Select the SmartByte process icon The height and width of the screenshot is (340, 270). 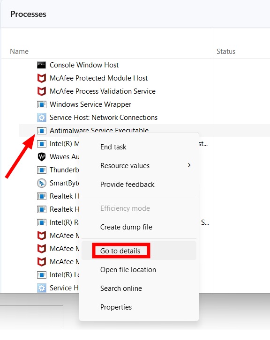(x=41, y=183)
